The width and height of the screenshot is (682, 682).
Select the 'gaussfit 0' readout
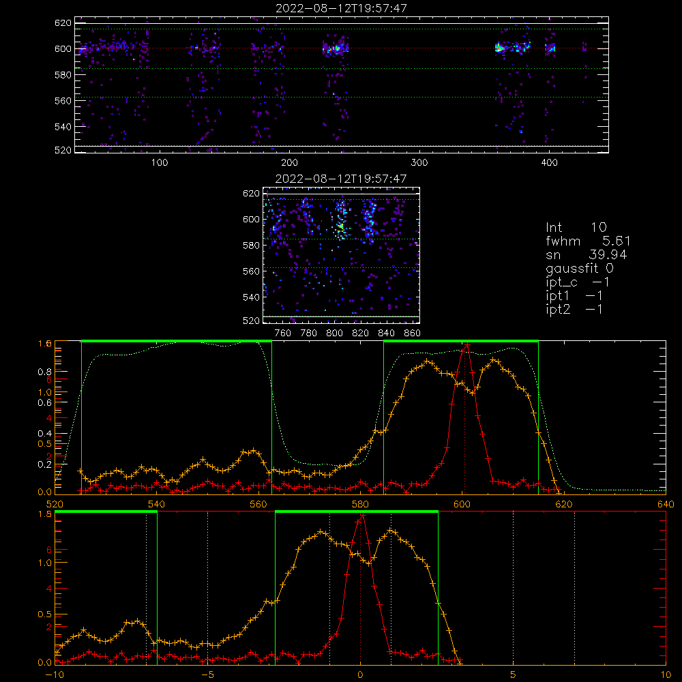[580, 268]
